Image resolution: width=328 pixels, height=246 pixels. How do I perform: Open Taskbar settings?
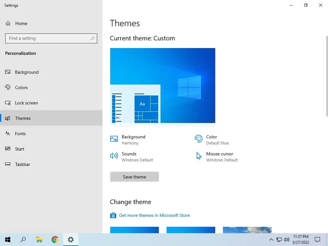pyautogui.click(x=51, y=164)
